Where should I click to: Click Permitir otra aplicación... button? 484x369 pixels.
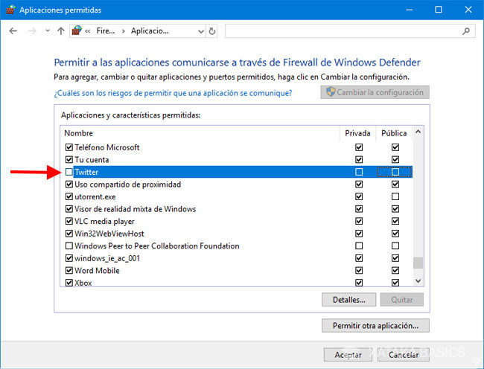pyautogui.click(x=375, y=326)
